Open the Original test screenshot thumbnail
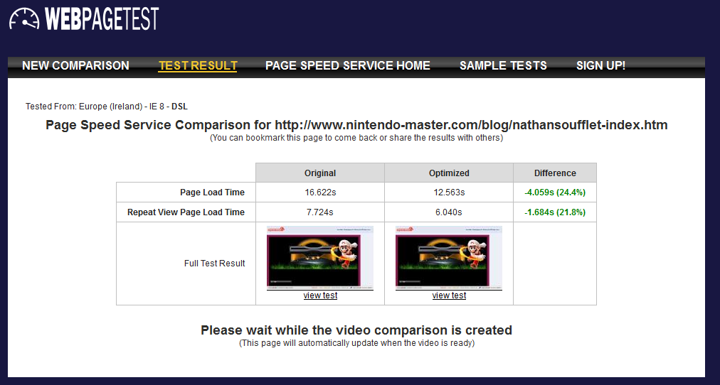This screenshot has height=385, width=720. (320, 257)
